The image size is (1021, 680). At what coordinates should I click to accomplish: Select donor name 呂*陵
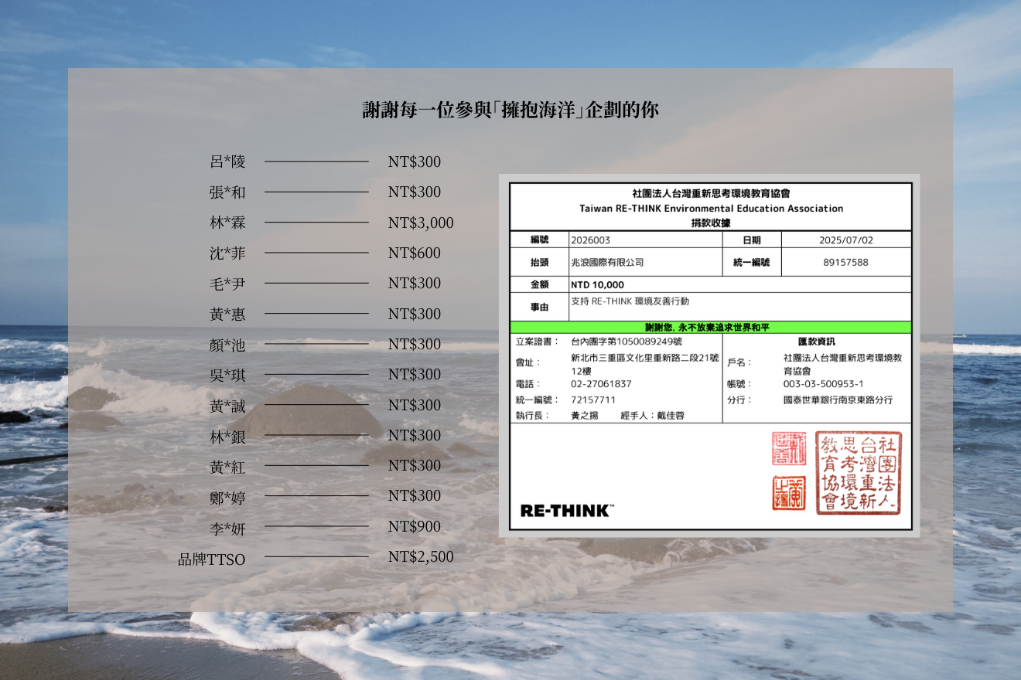[x=227, y=161]
